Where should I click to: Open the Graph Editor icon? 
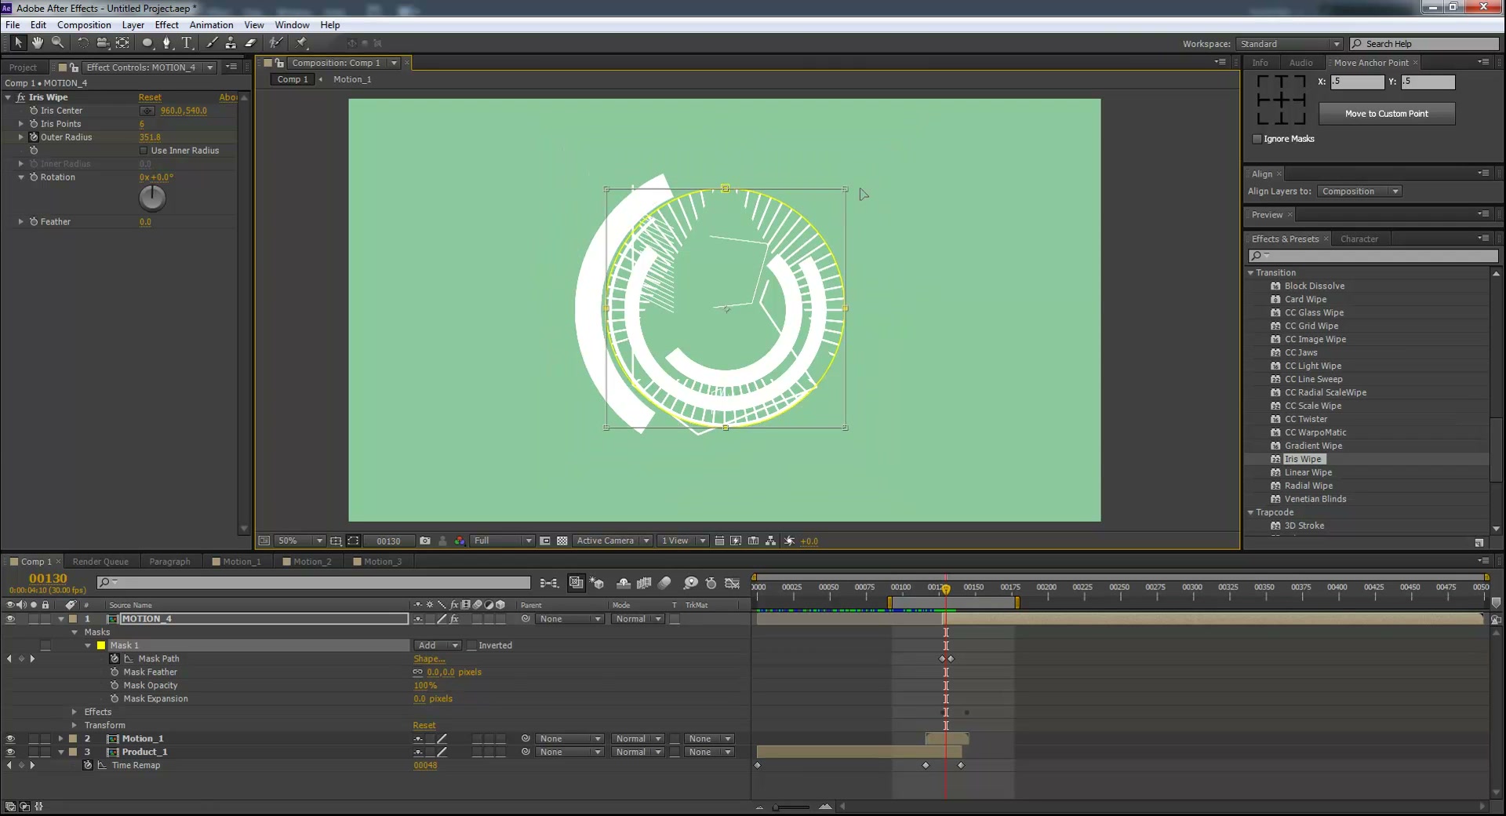(733, 583)
